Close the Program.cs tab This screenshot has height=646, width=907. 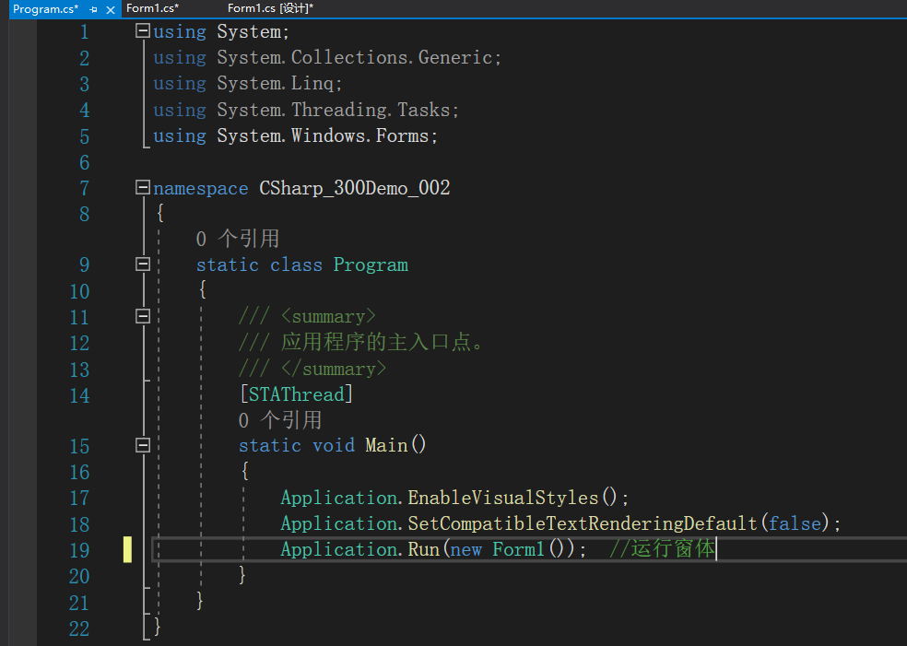click(111, 9)
